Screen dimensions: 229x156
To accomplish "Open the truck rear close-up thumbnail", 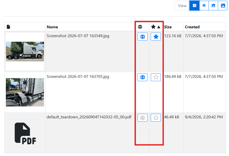I will pos(25,92).
